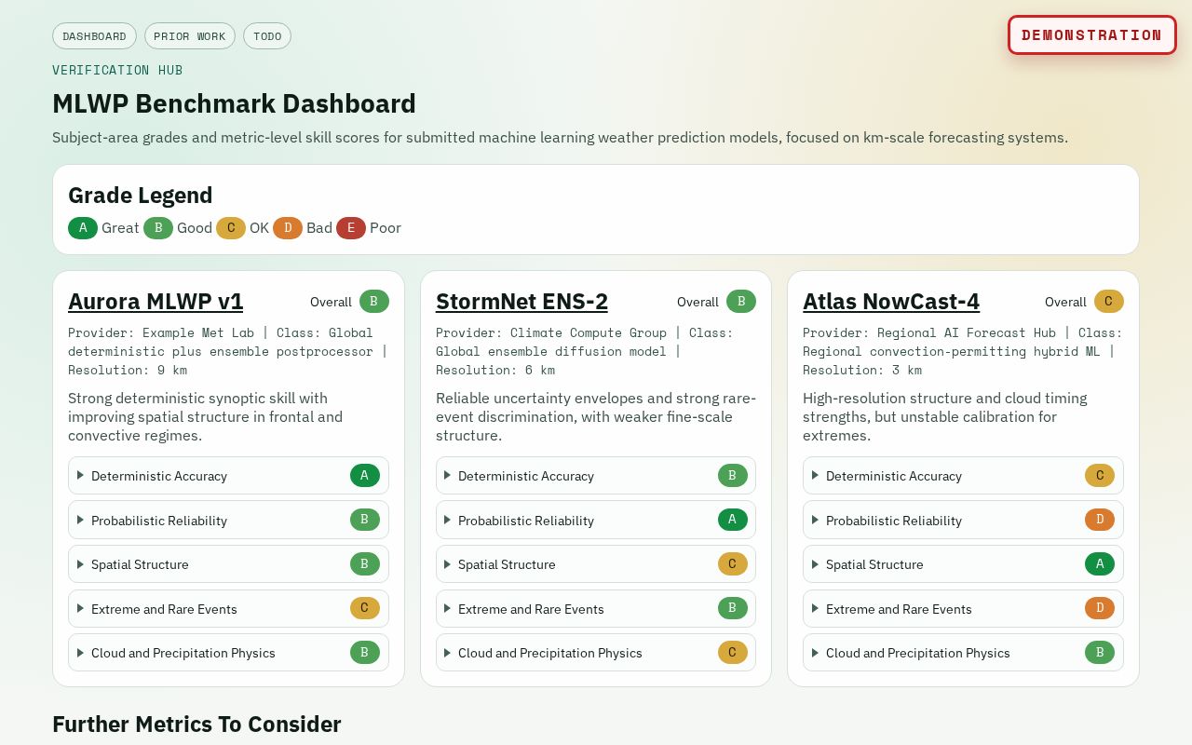
Task: Click the B Good legend swatch
Action: 158,228
